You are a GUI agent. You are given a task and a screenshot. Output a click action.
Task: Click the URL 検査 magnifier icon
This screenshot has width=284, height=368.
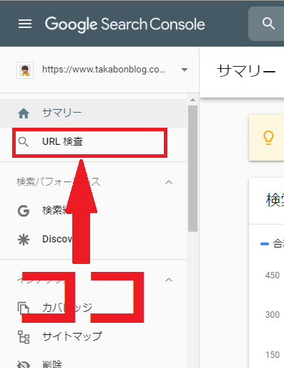coord(24,142)
